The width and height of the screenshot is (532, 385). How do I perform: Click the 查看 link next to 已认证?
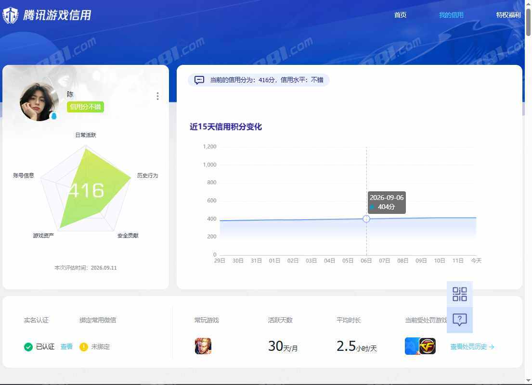click(x=66, y=347)
